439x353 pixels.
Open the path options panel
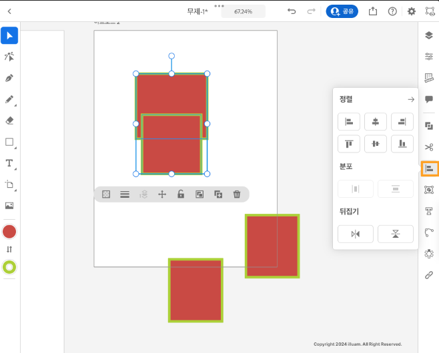[x=428, y=232]
